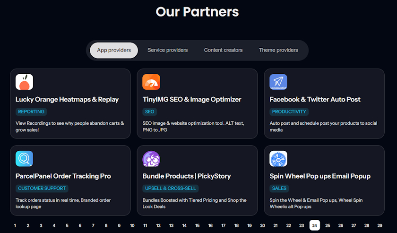397x233 pixels.
Task: Click the Spin Wheel app icon
Action: (278, 159)
